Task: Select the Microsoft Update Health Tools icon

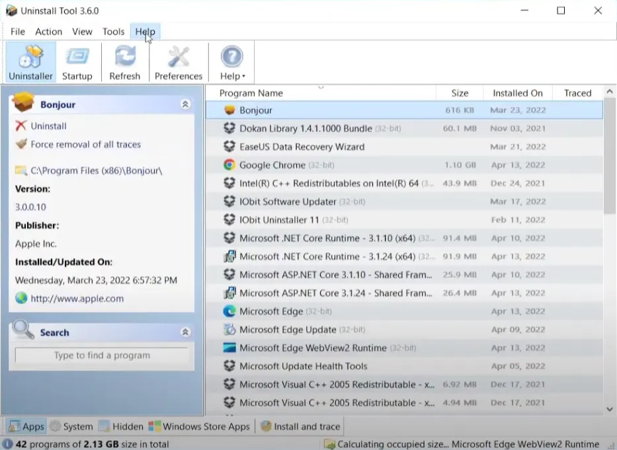Action: pyautogui.click(x=229, y=366)
